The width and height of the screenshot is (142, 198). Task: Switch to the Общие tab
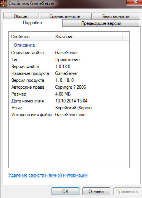point(21,16)
